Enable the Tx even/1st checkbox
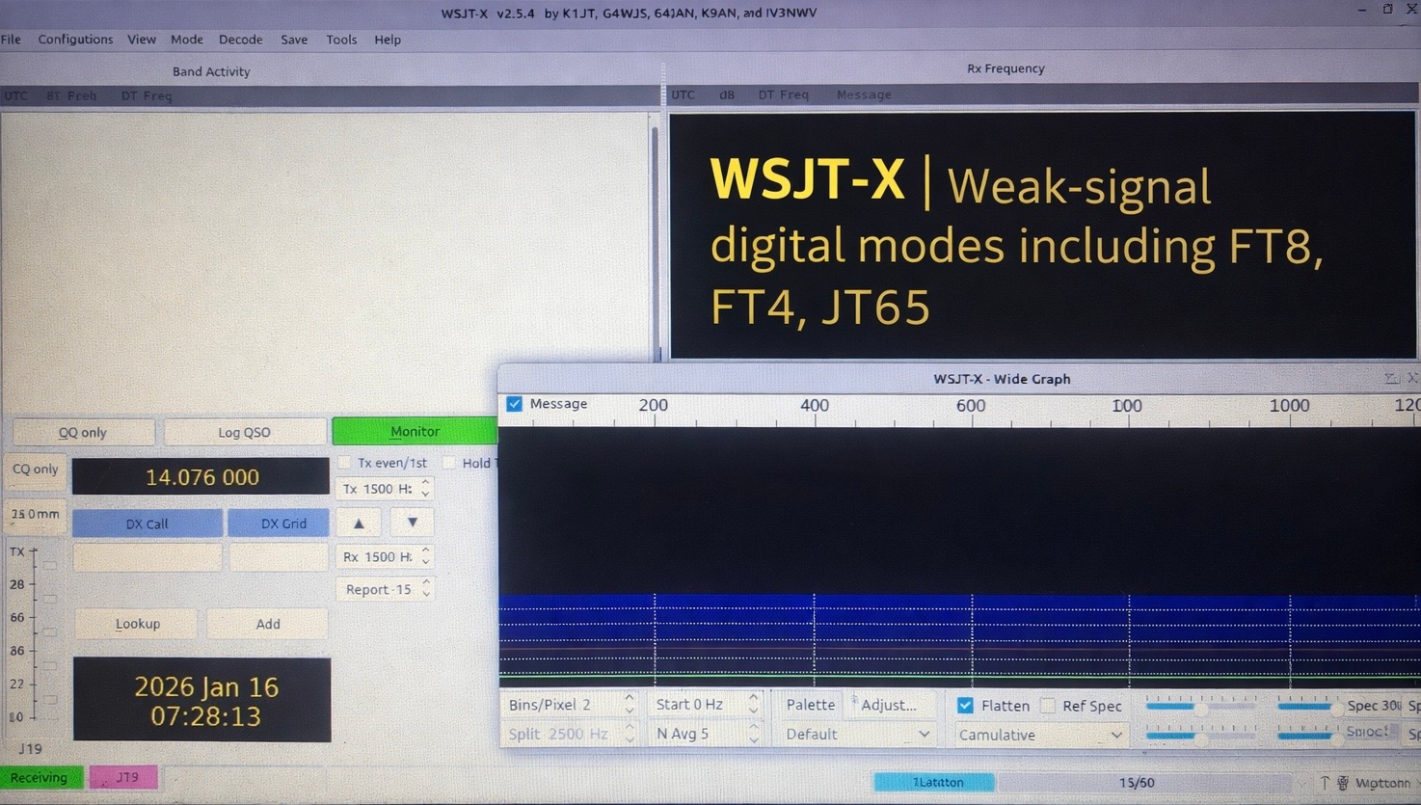Screen dimensions: 1421x805 [344, 463]
